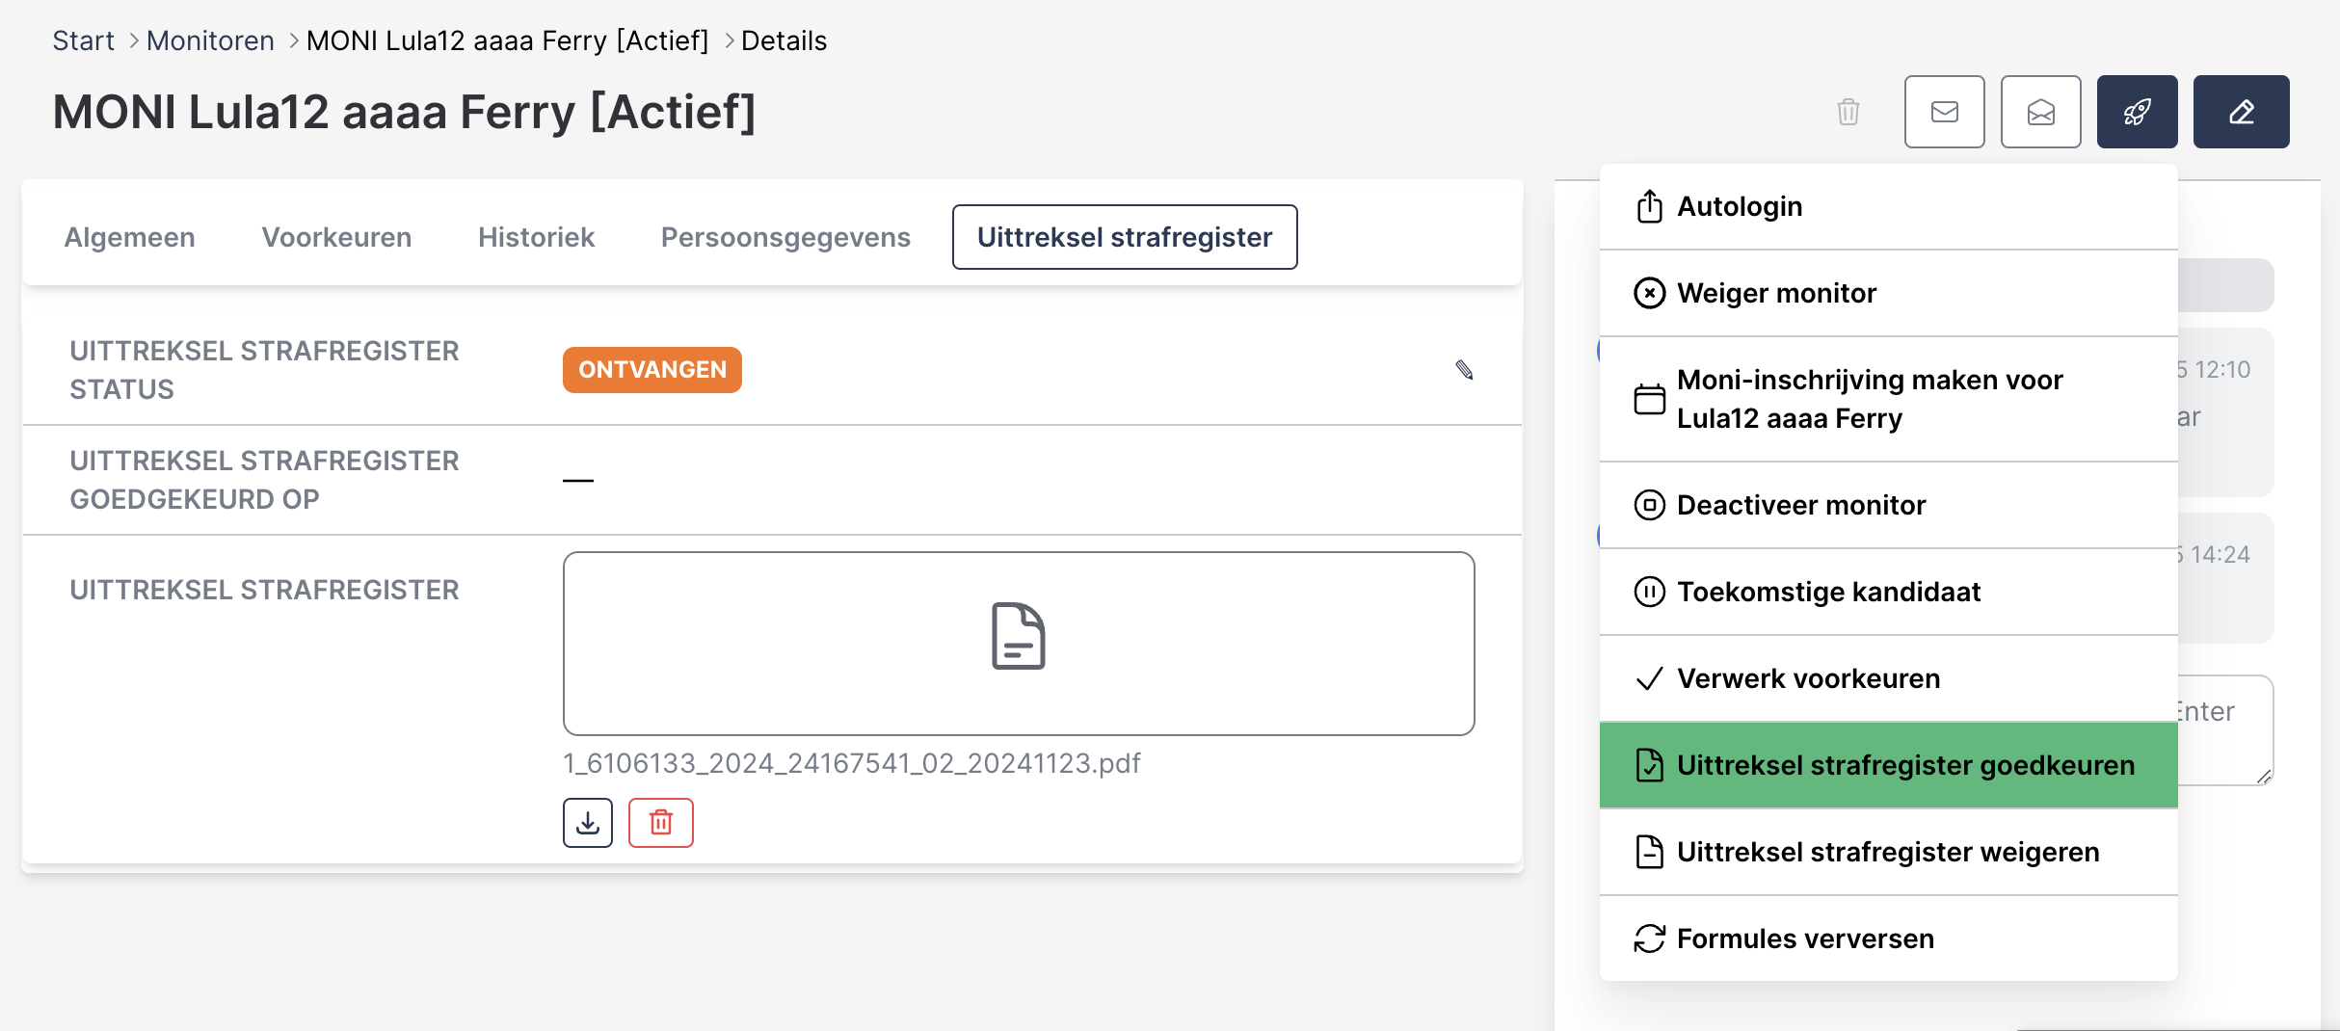Delete the uploaded strafregister PDF
The height and width of the screenshot is (1031, 2340).
pyautogui.click(x=661, y=823)
